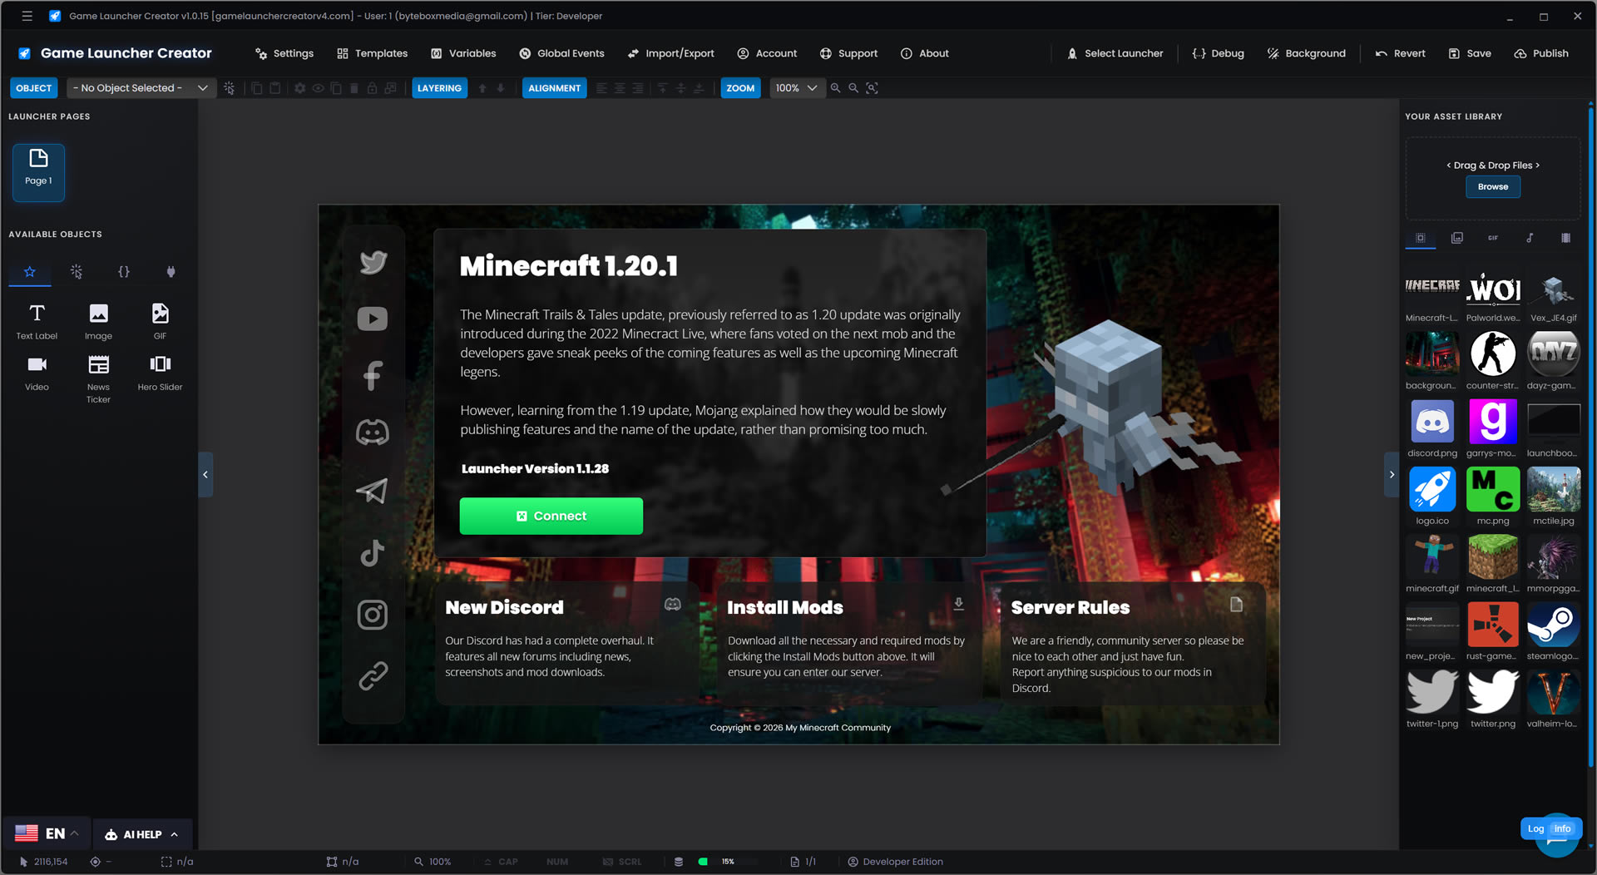Open the Templates menu
Viewport: 1597px width, 875px height.
pyautogui.click(x=372, y=52)
